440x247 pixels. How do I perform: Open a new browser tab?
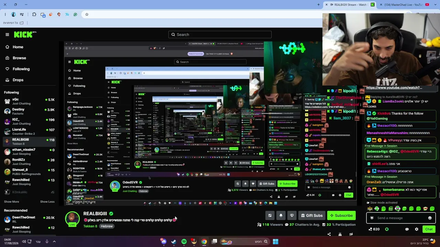(319, 5)
